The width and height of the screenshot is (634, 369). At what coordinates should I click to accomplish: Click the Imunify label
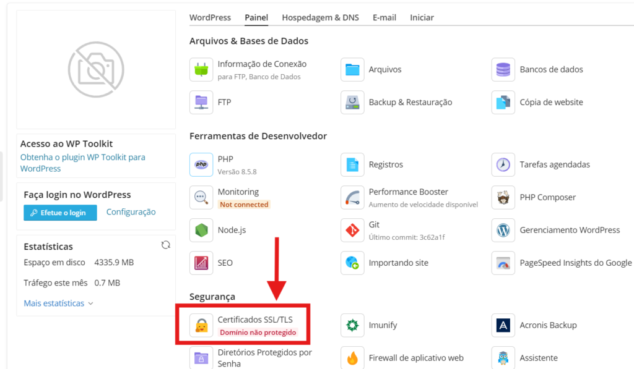pos(383,325)
